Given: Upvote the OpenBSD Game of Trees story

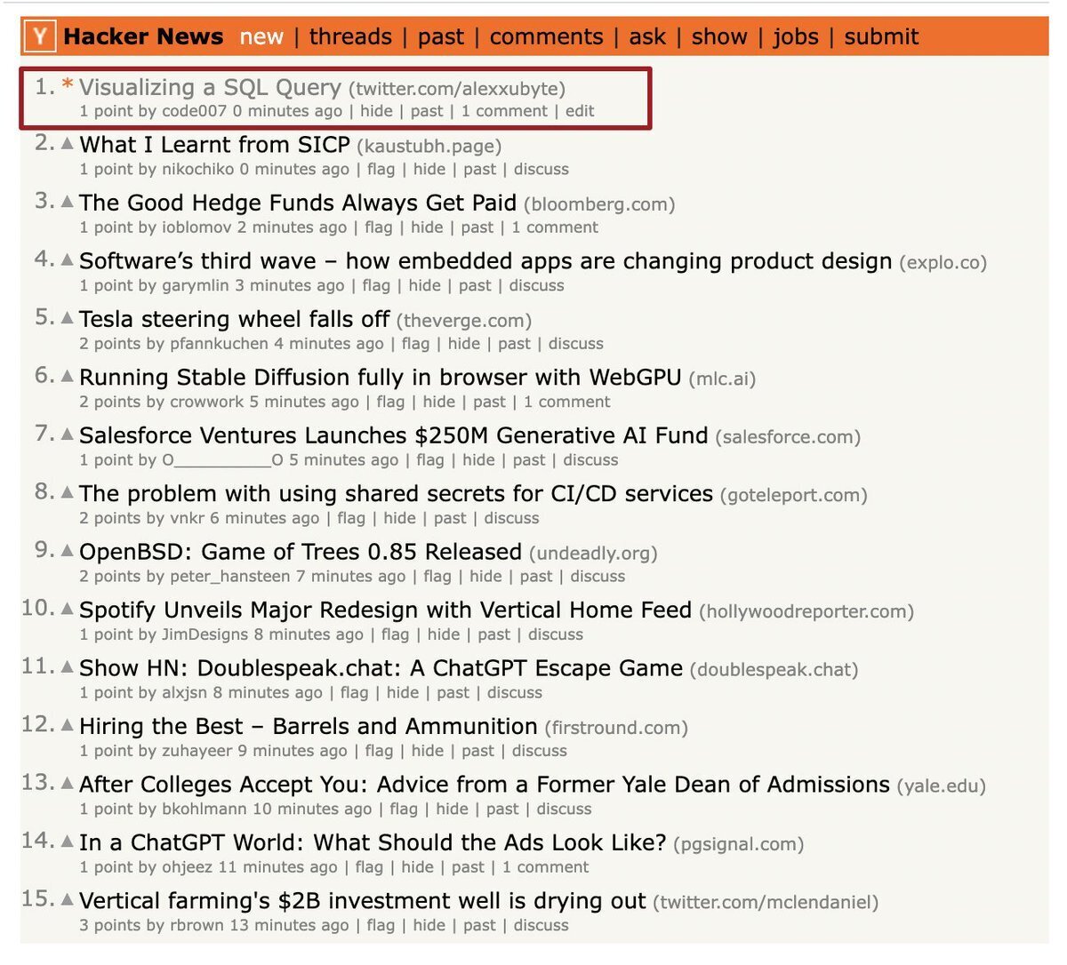Looking at the screenshot, I should click(68, 551).
